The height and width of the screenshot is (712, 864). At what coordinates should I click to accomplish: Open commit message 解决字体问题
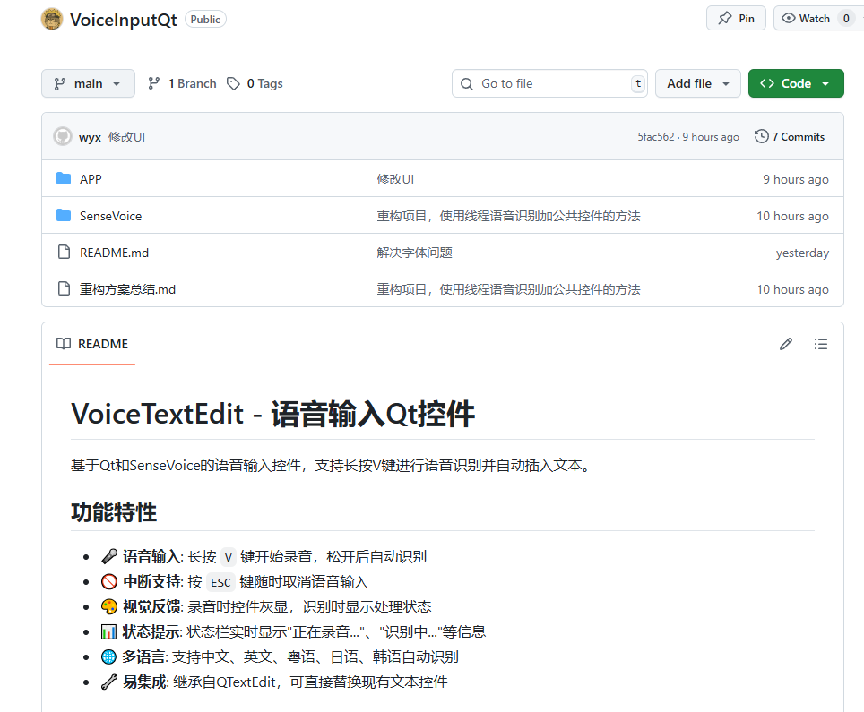tap(414, 253)
